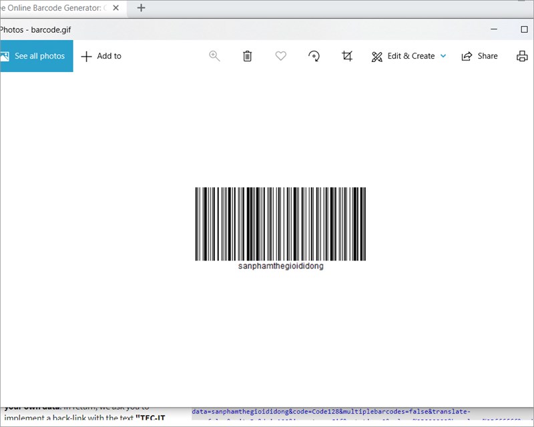Select the zoom magnifier tool

[x=214, y=56]
